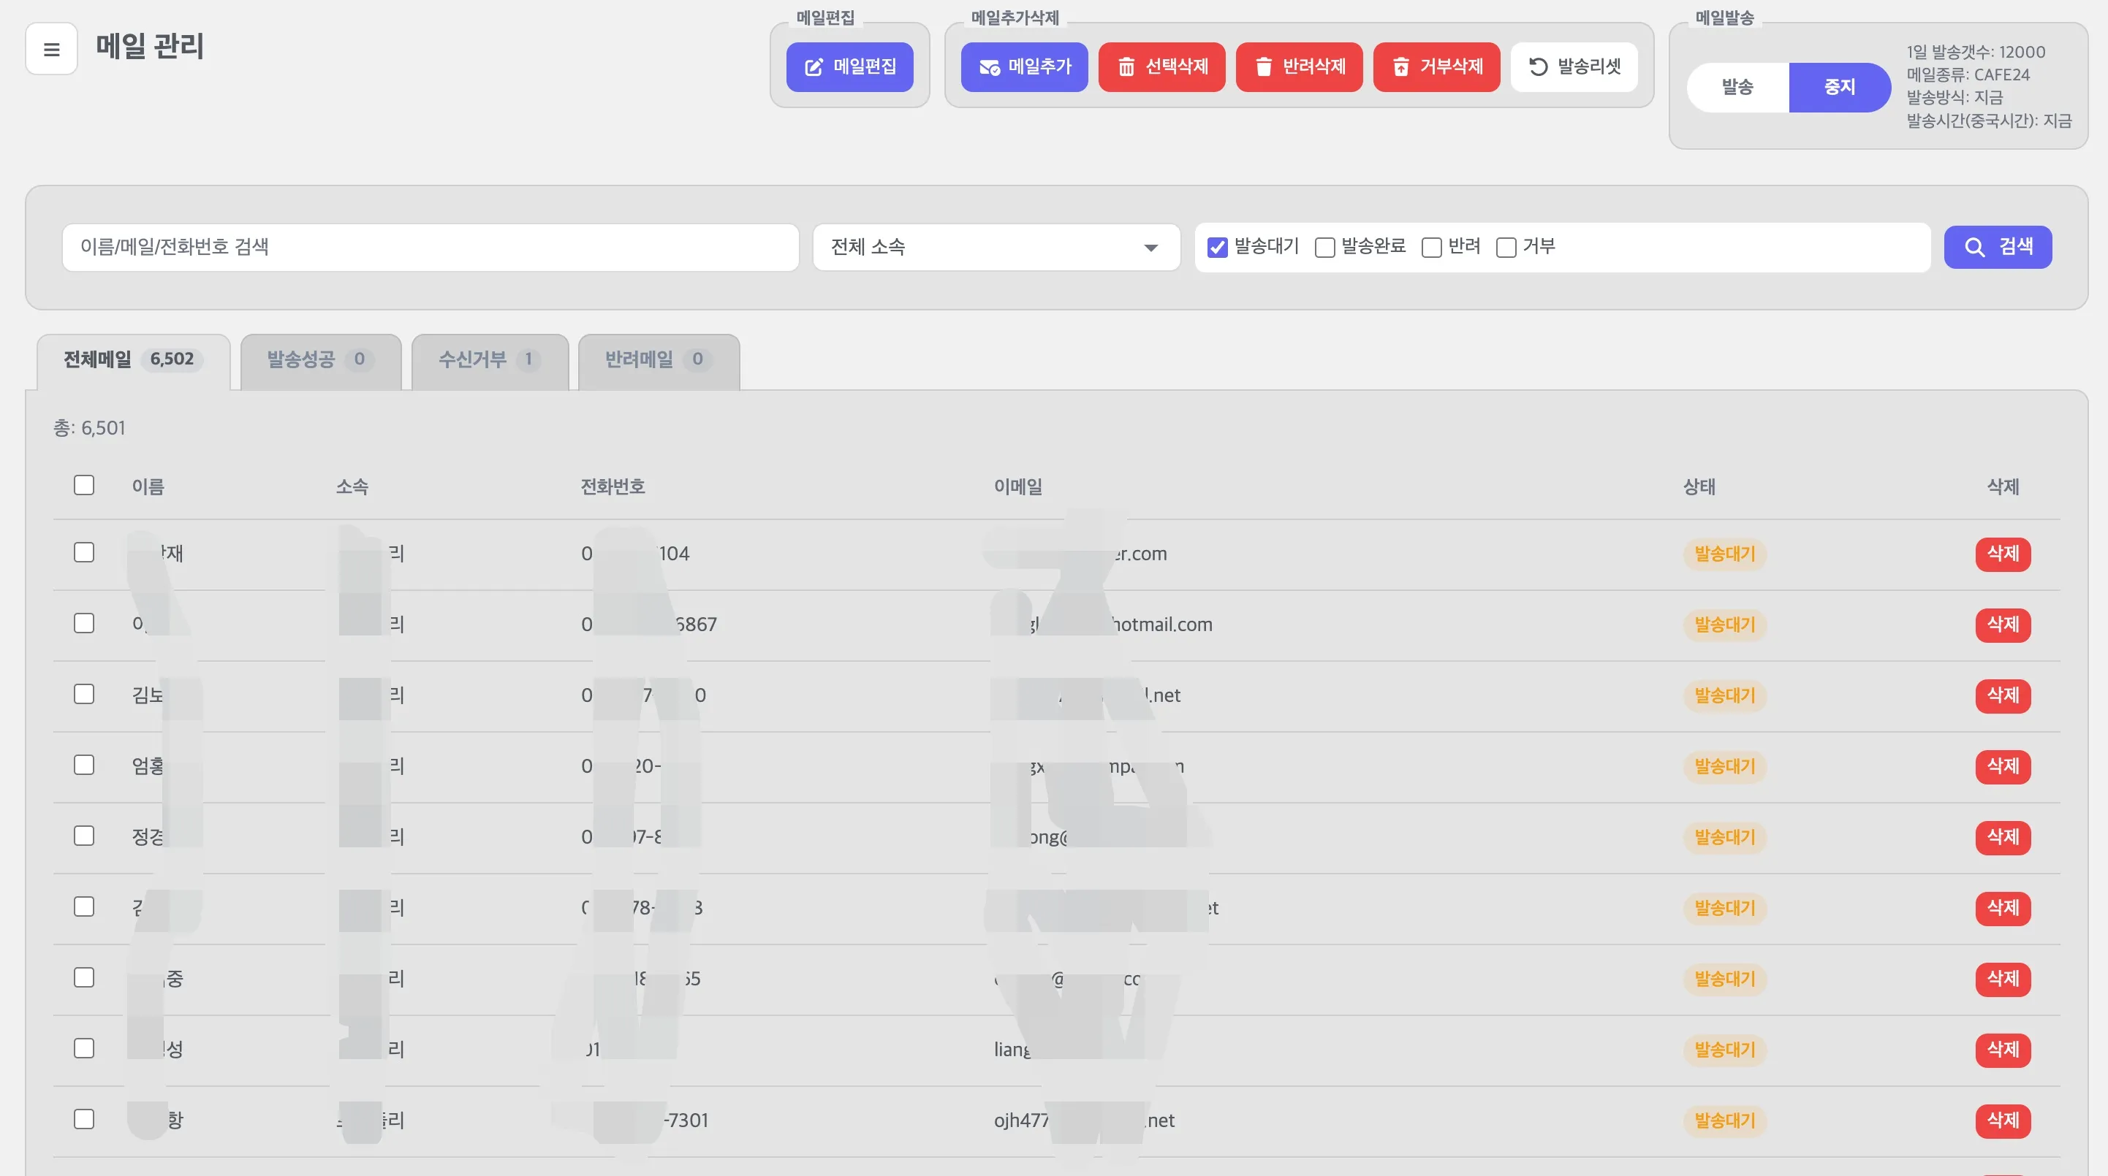
Task: Delete the row with hotmail.com email
Action: tap(2003, 625)
